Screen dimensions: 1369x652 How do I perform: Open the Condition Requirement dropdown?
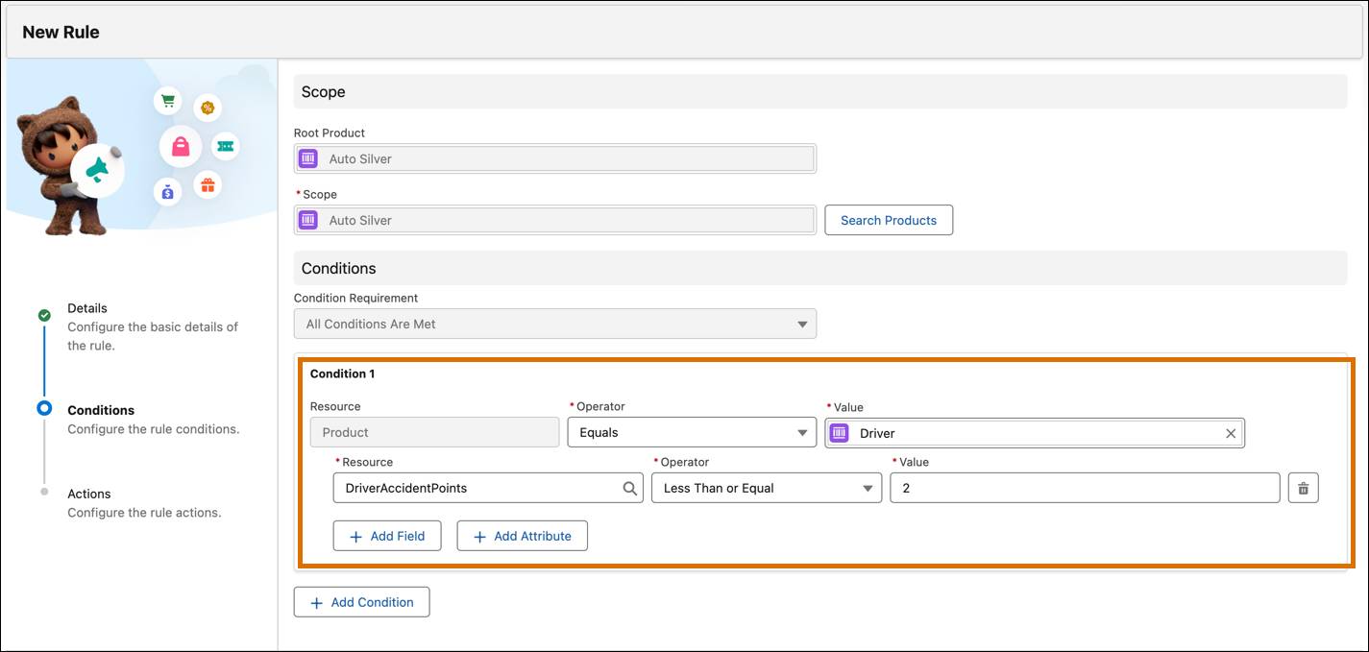pyautogui.click(x=555, y=324)
